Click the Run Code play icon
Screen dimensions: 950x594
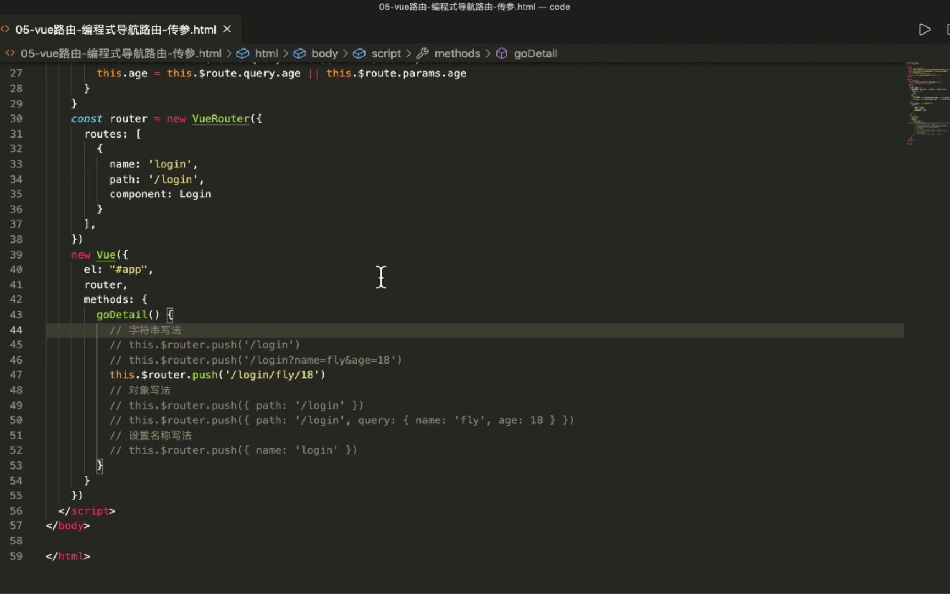(x=925, y=30)
